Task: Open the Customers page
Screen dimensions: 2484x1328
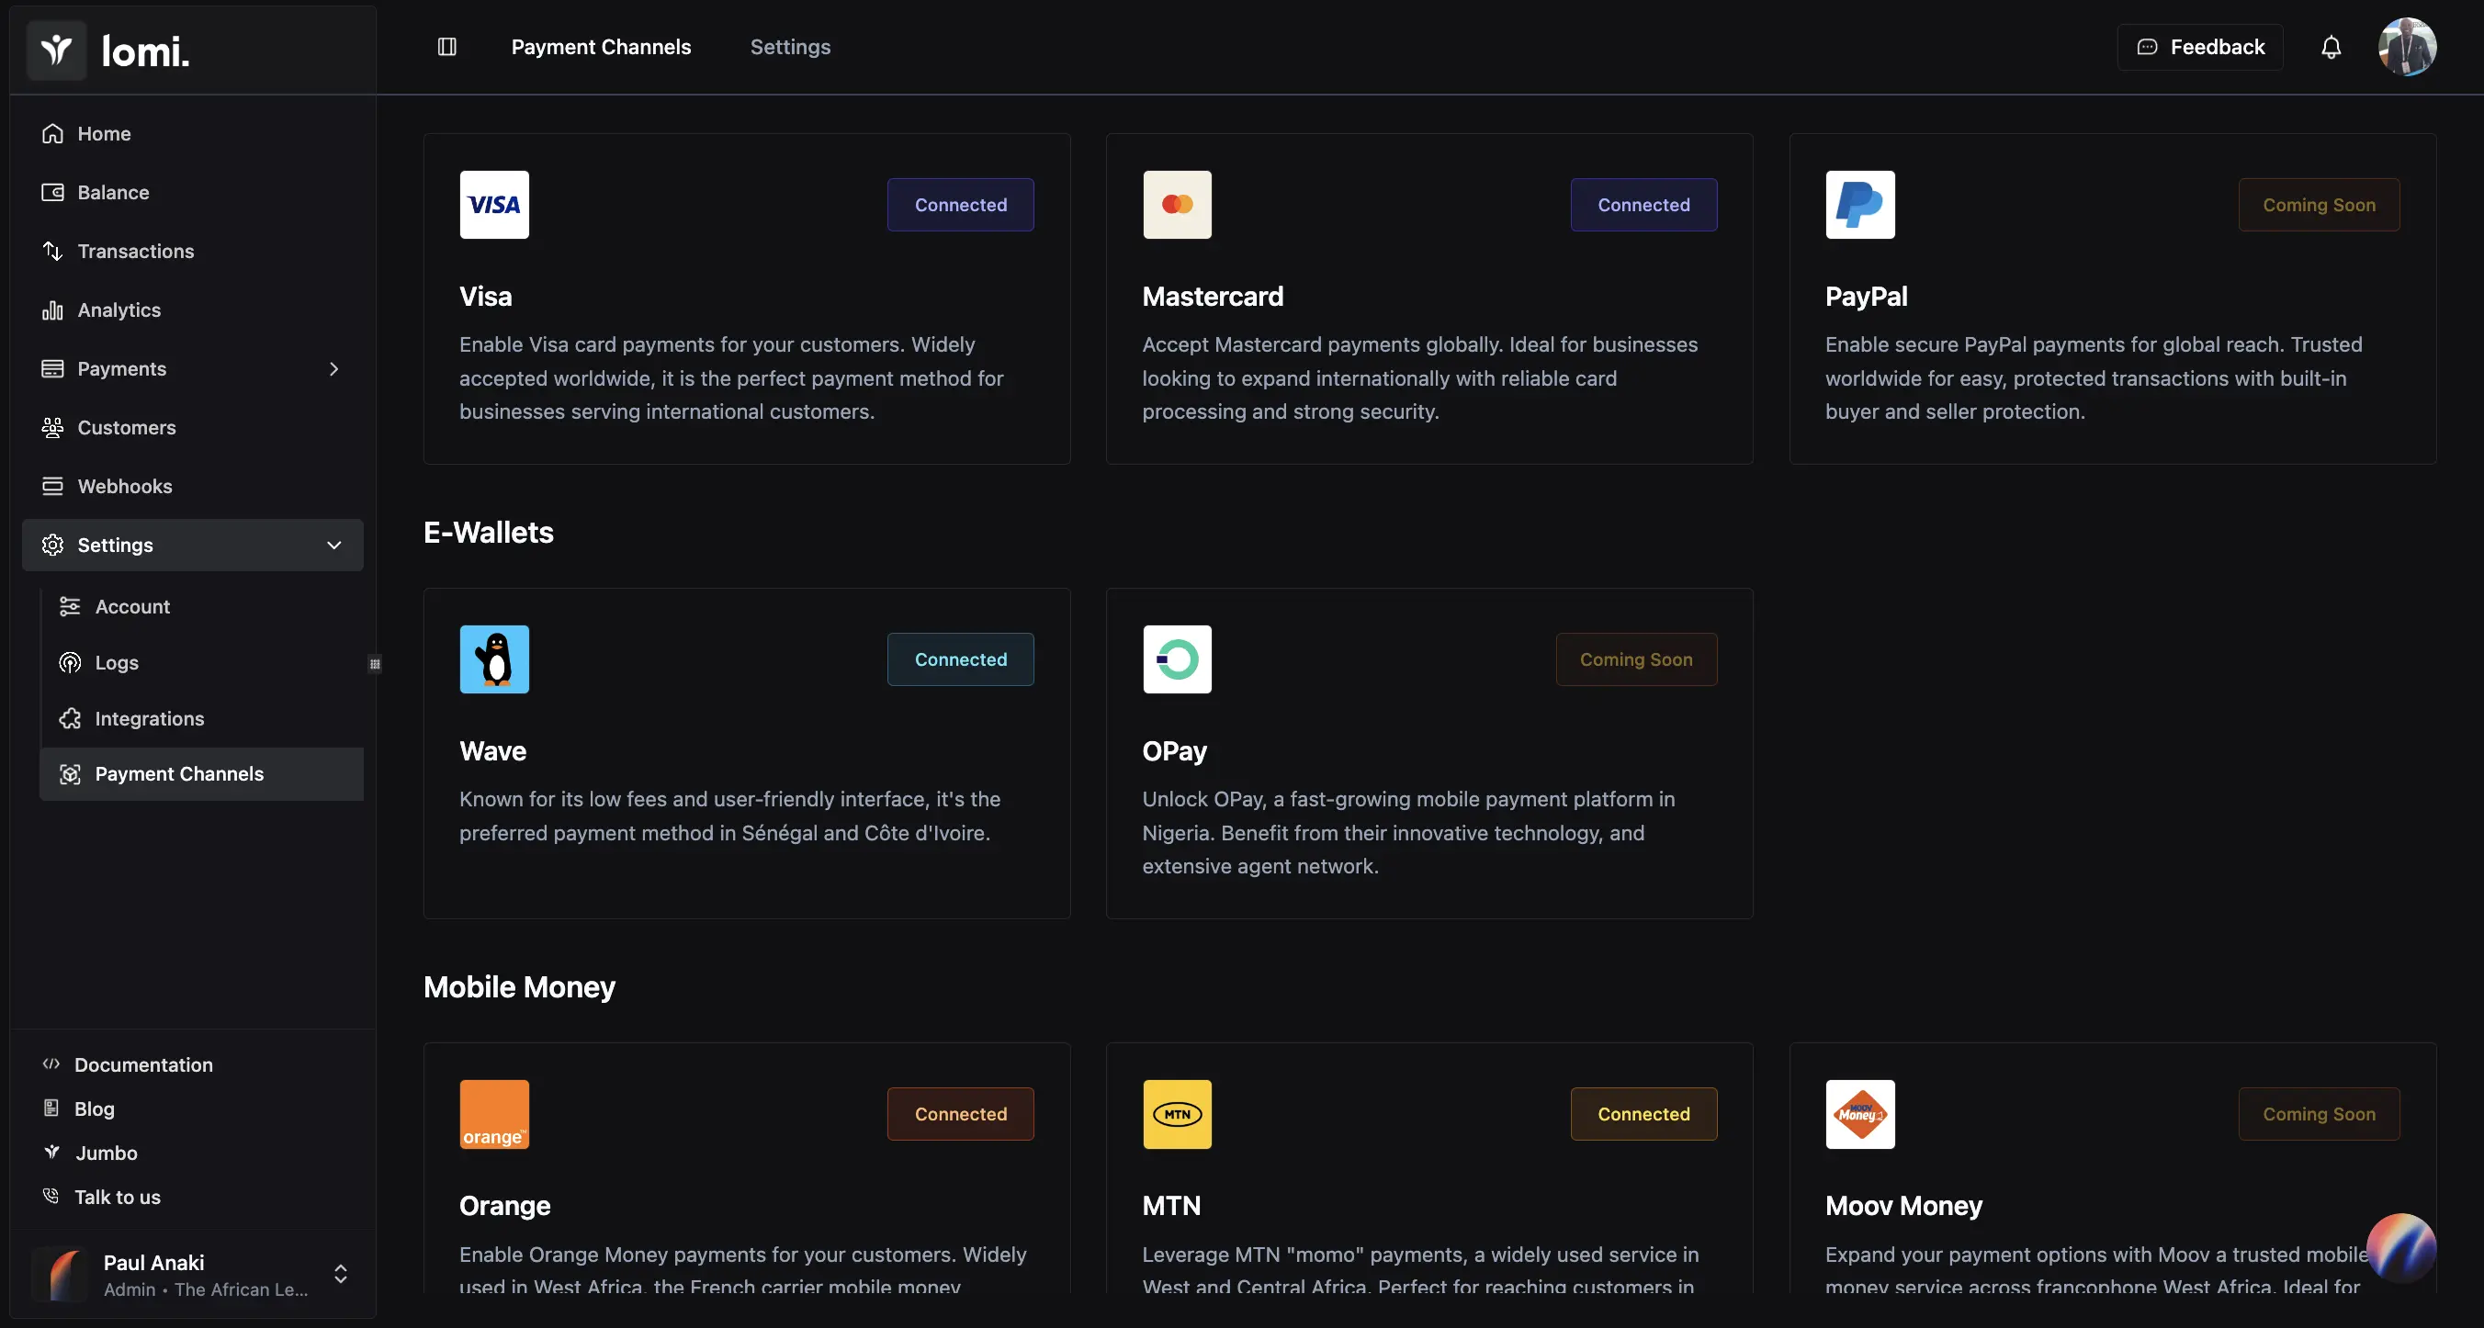Action: 192,427
